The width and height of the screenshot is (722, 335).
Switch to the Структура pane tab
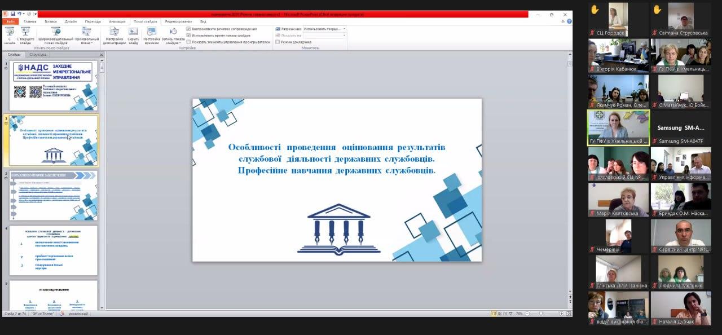[38, 55]
